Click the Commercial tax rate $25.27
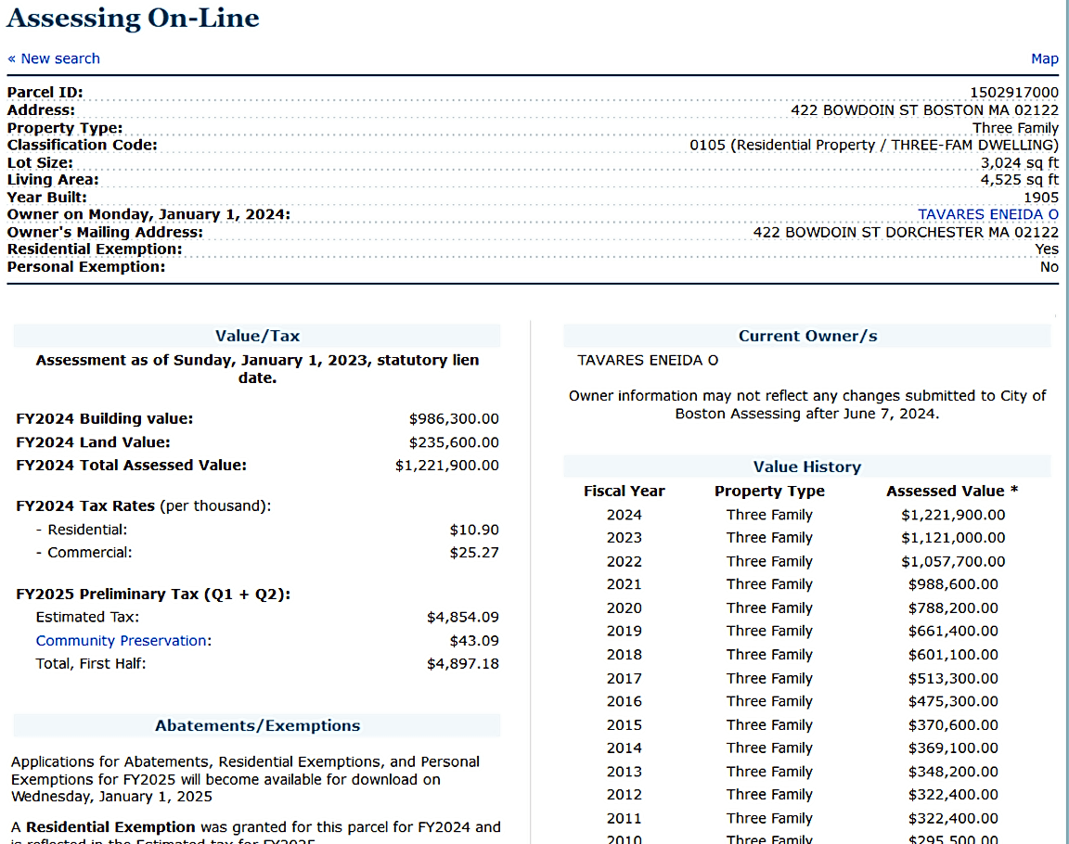This screenshot has height=844, width=1069. [473, 553]
